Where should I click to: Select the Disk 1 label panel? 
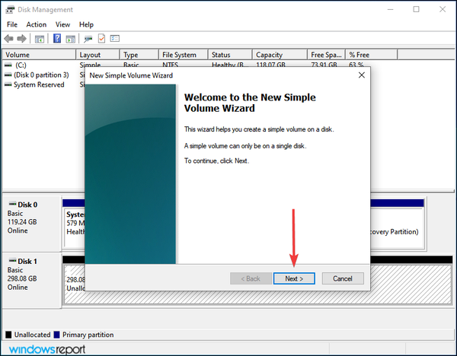tap(31, 280)
